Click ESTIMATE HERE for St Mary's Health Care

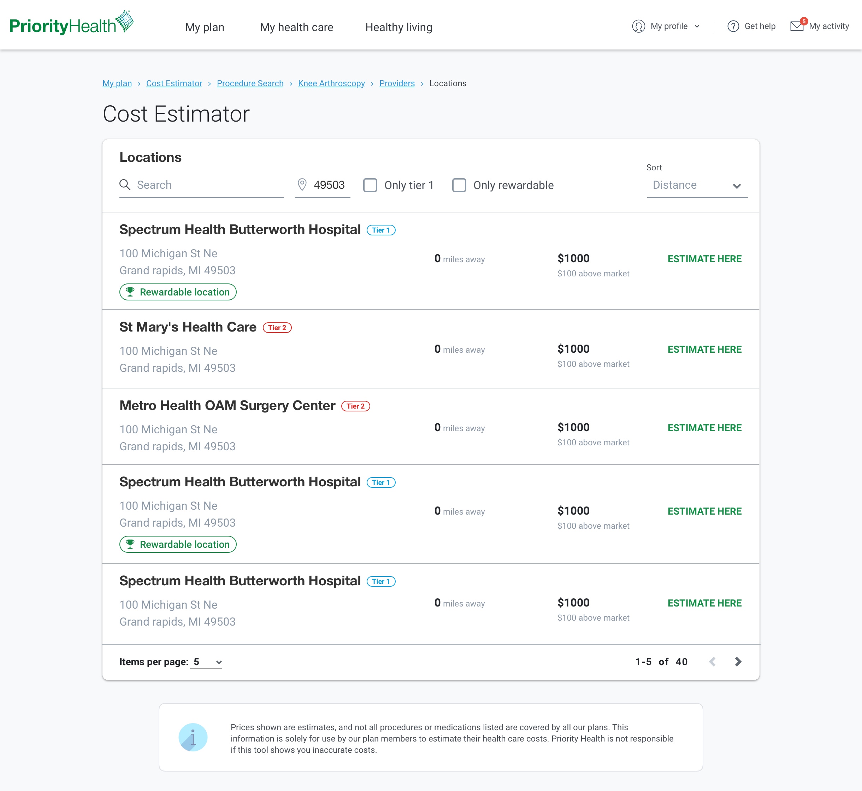tap(704, 349)
